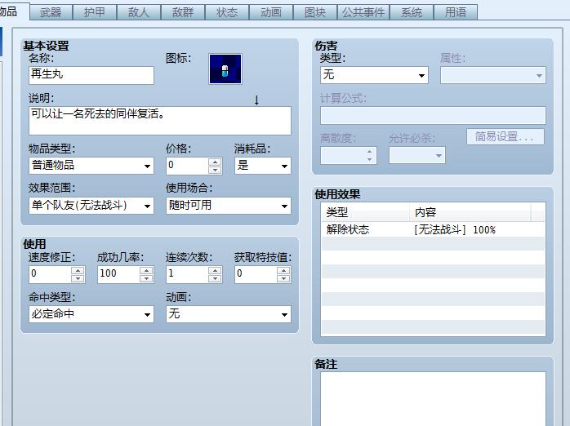The height and width of the screenshot is (426, 570).
Task: Click the disabled 属性 dropdown
Action: pos(493,75)
